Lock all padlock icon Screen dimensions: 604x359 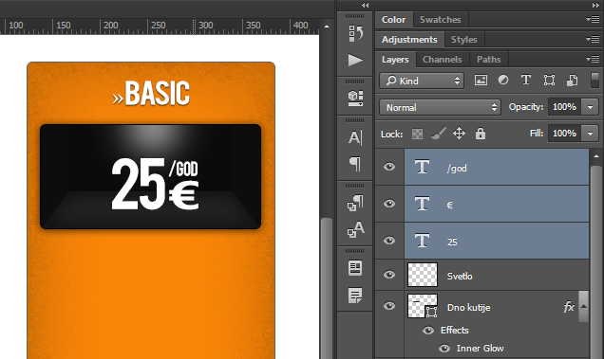click(480, 134)
